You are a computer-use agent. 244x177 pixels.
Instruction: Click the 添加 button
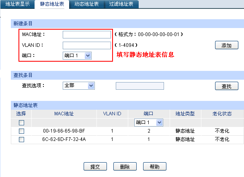(x=227, y=45)
